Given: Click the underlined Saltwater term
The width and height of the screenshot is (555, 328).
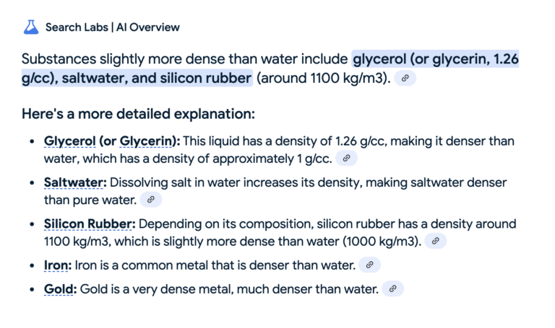Looking at the screenshot, I should click(73, 182).
